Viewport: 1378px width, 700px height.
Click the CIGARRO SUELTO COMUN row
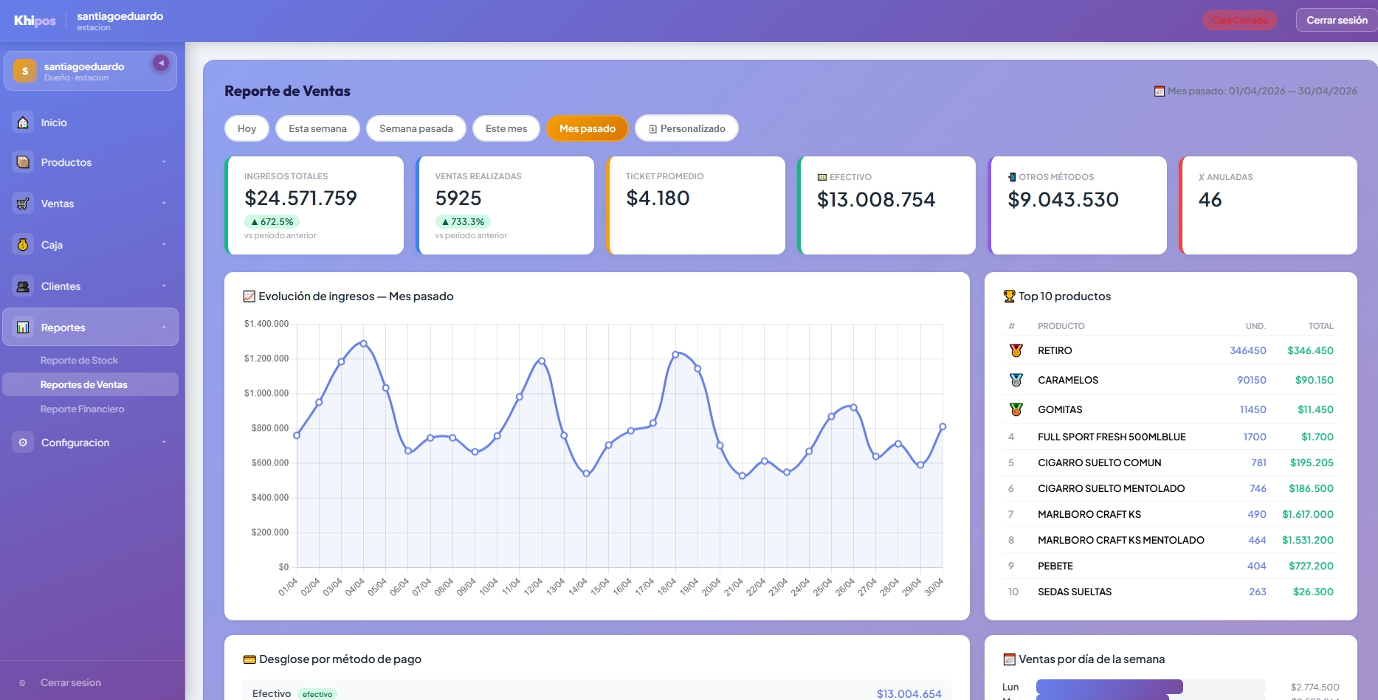(1171, 462)
